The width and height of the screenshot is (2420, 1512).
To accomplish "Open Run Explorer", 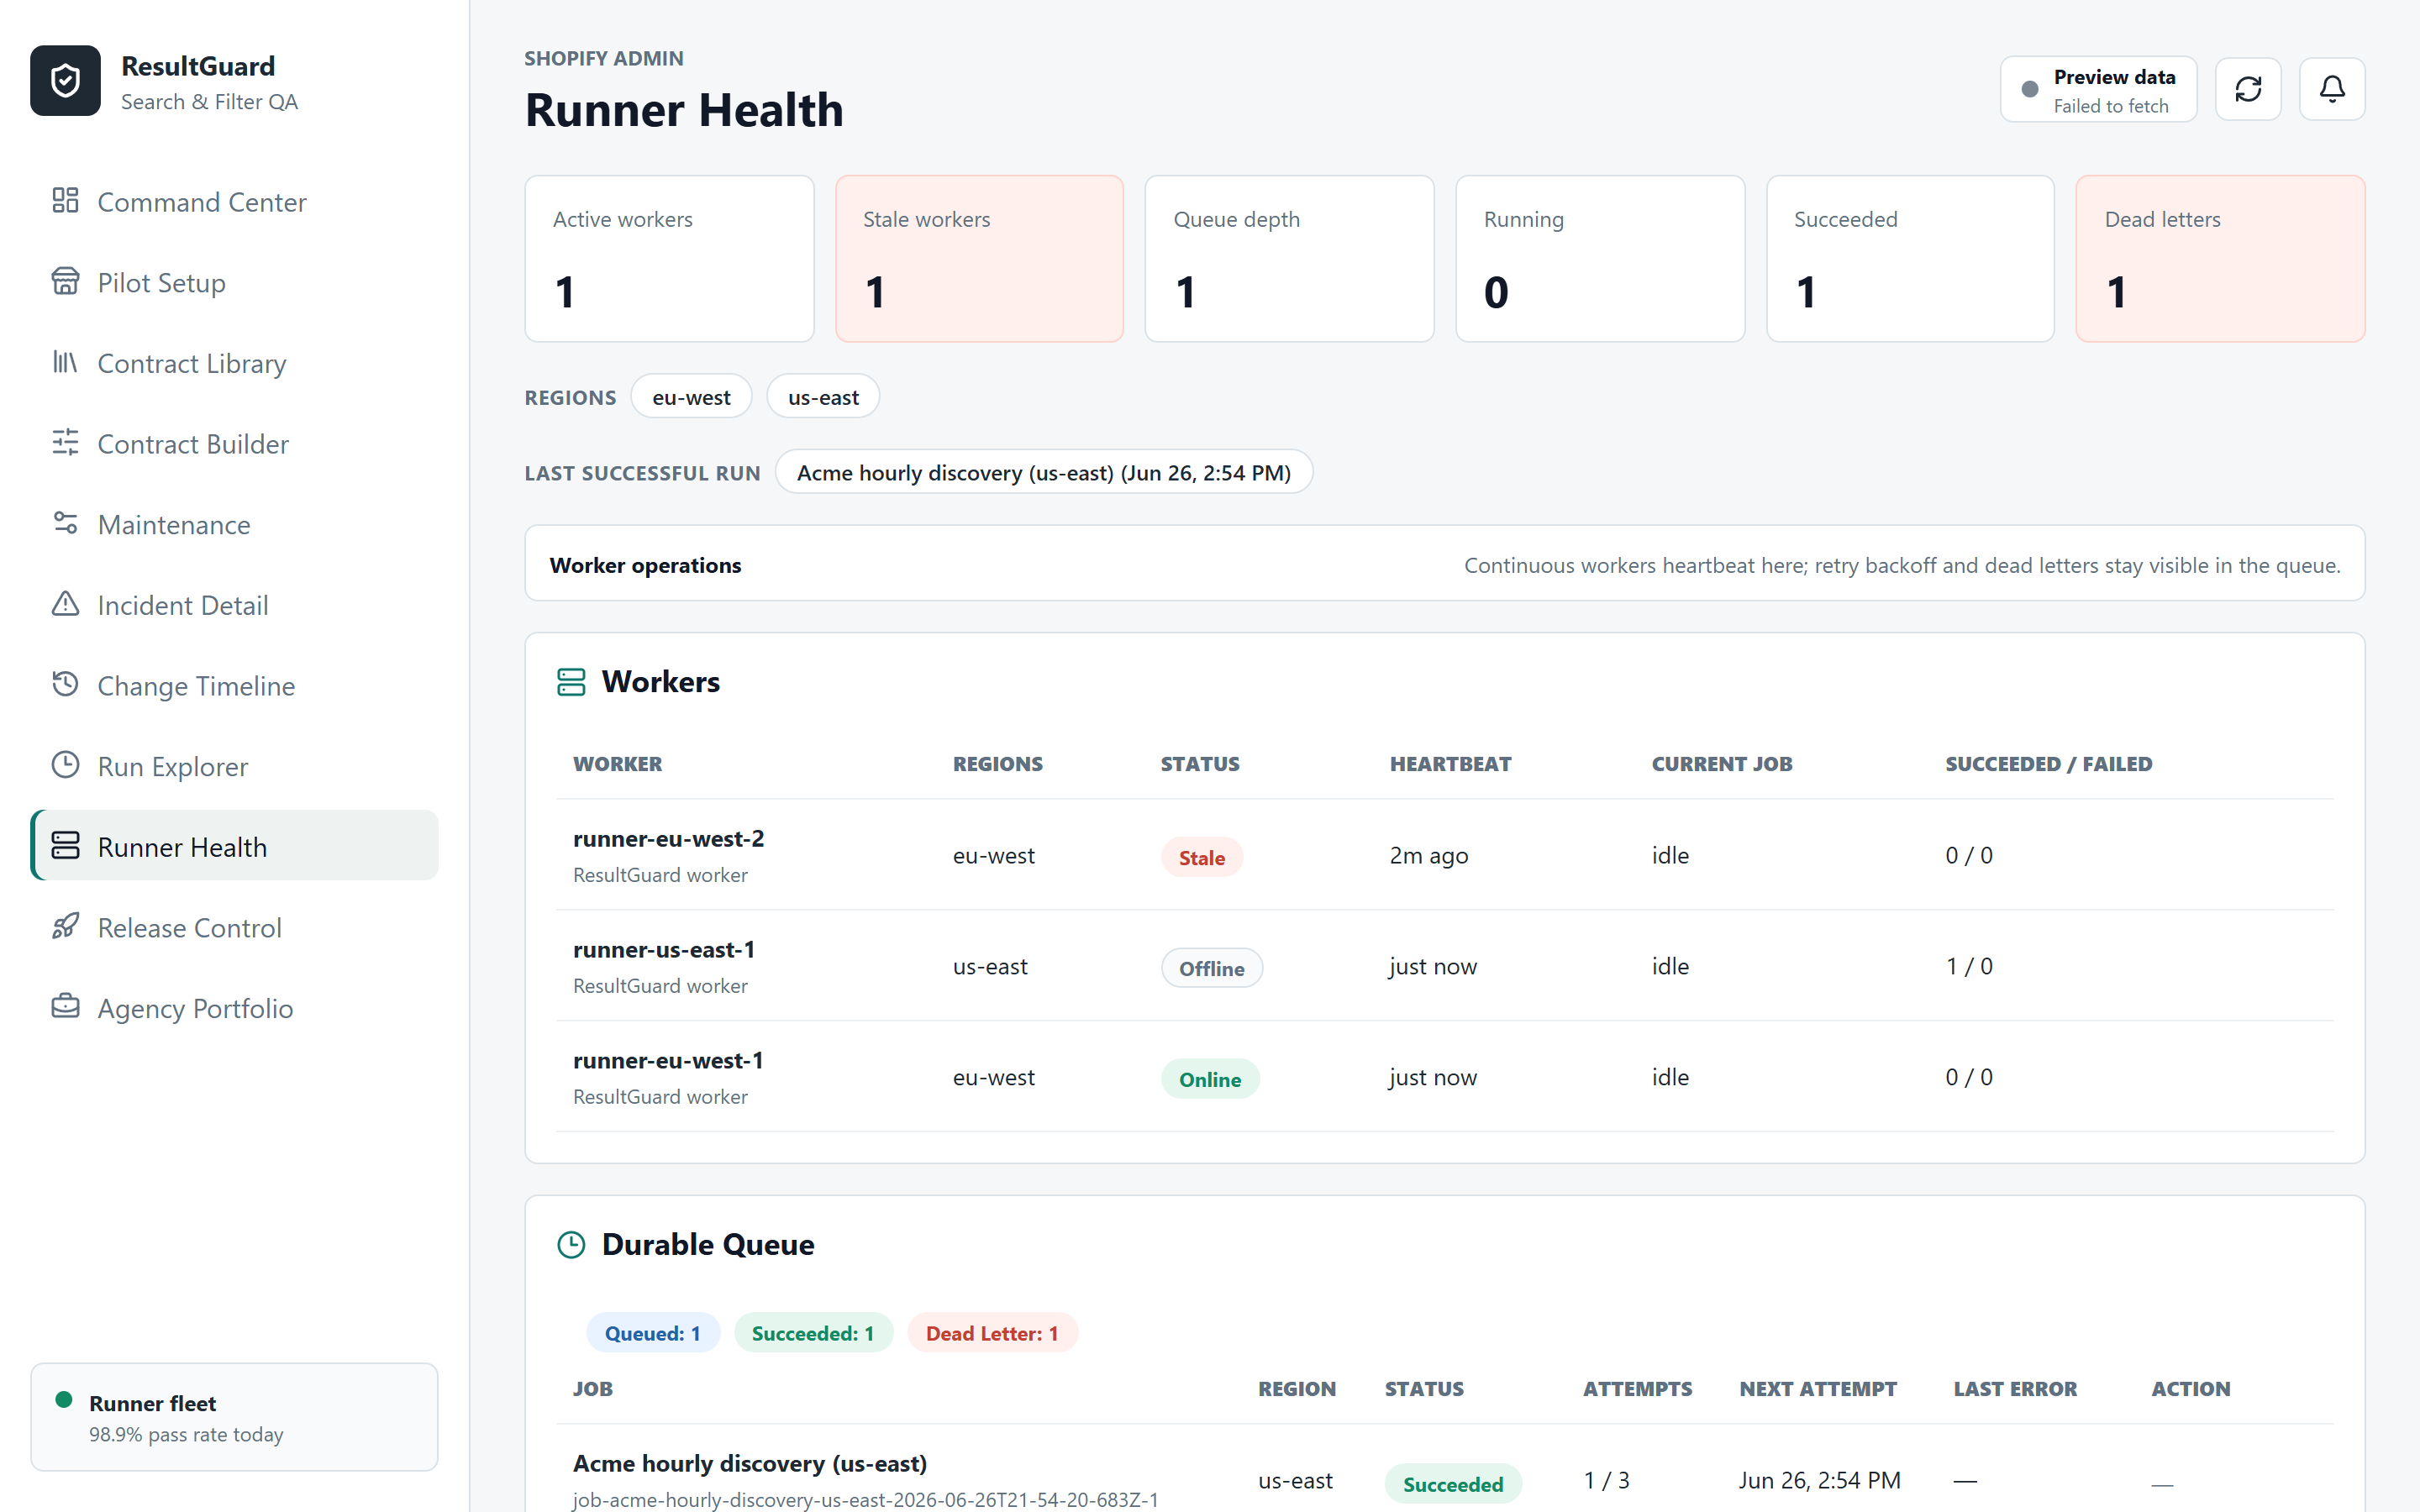I will click(x=234, y=766).
